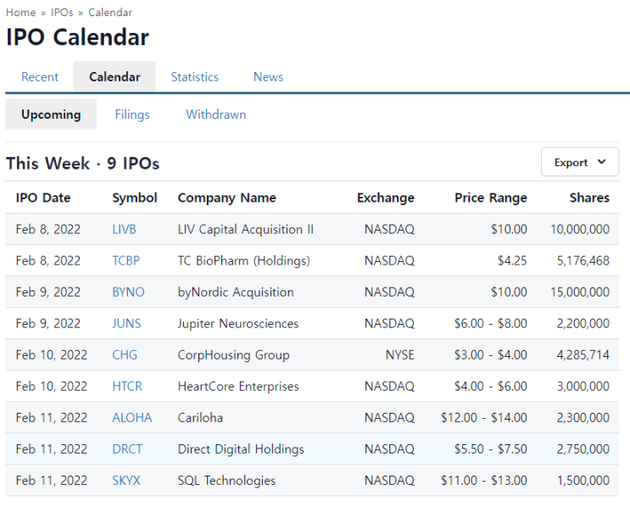This screenshot has height=507, width=630.
Task: Click the CHG ticker symbol
Action: click(x=125, y=354)
